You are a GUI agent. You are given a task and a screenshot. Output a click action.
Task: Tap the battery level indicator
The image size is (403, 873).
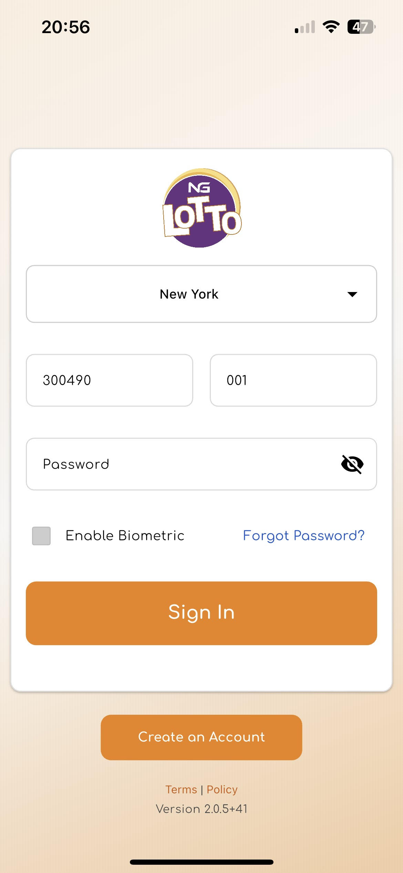coord(361,27)
